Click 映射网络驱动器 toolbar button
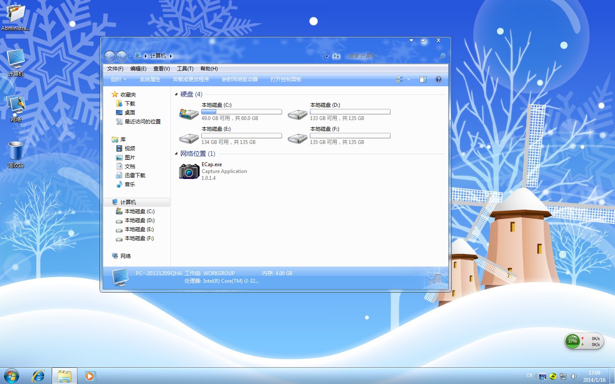This screenshot has height=384, width=615. click(240, 79)
